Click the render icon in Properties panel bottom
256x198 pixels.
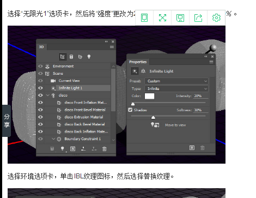point(192,148)
